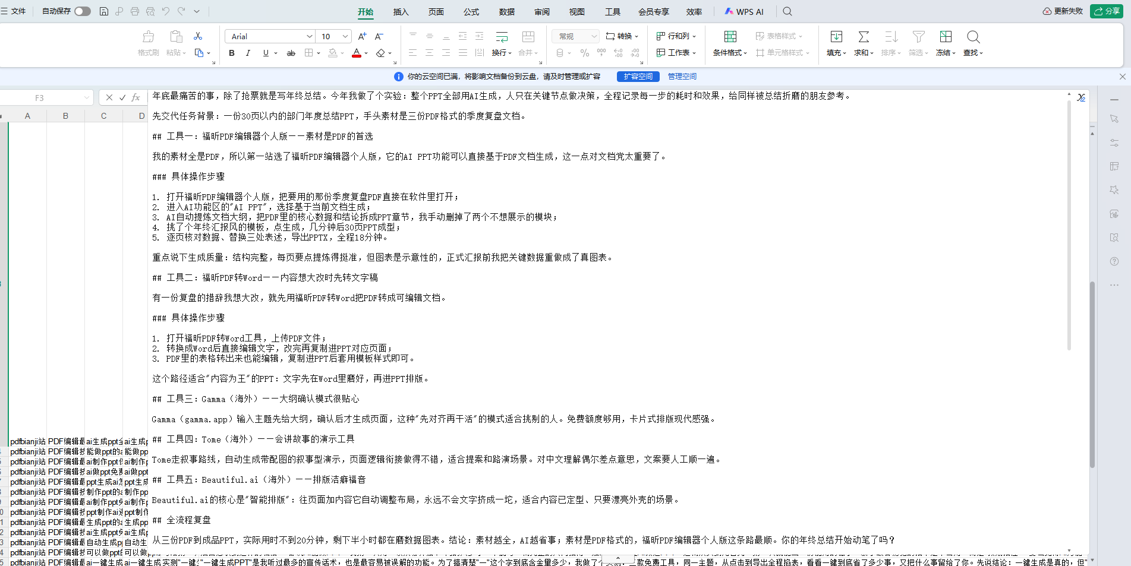Expand the quick access toolbar more chevron
1131x566 pixels.
click(x=197, y=11)
